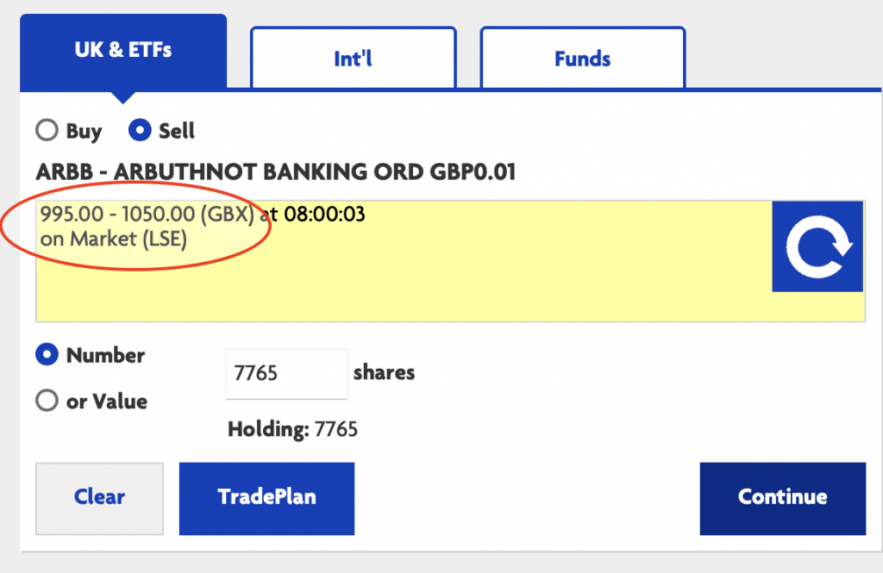Image resolution: width=883 pixels, height=573 pixels.
Task: Click the refresh quote icon
Action: 817,246
